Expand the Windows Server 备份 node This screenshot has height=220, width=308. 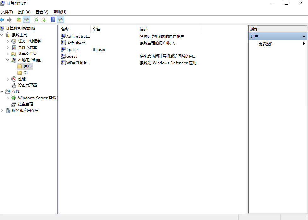[x=8, y=98]
